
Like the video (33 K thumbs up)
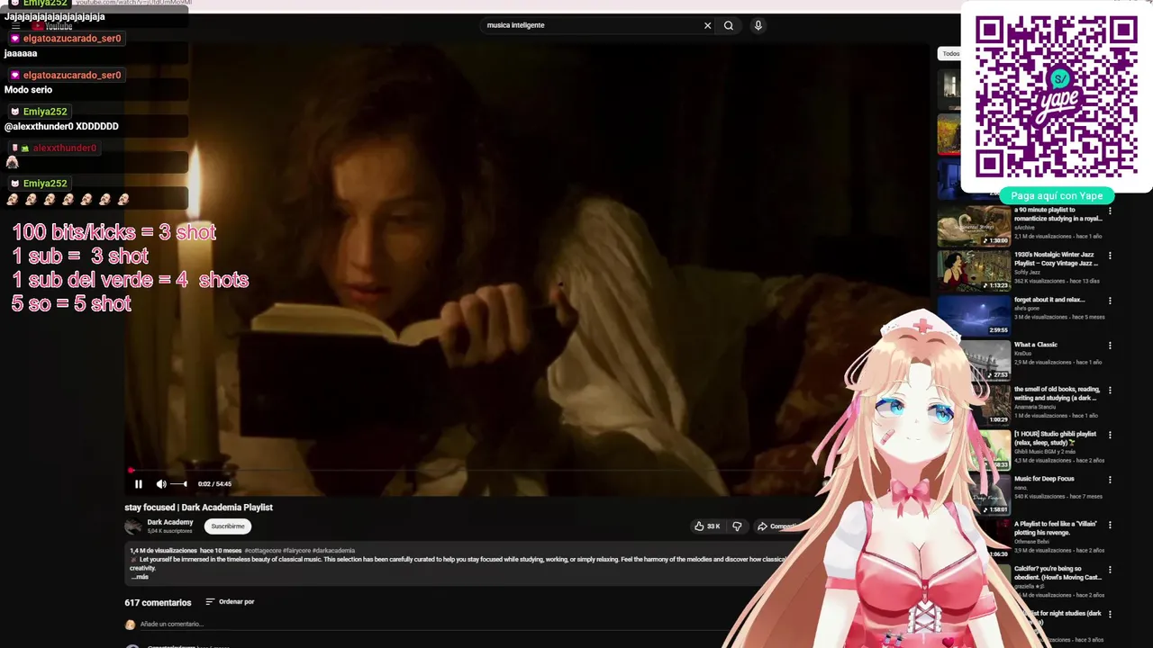[x=707, y=526]
